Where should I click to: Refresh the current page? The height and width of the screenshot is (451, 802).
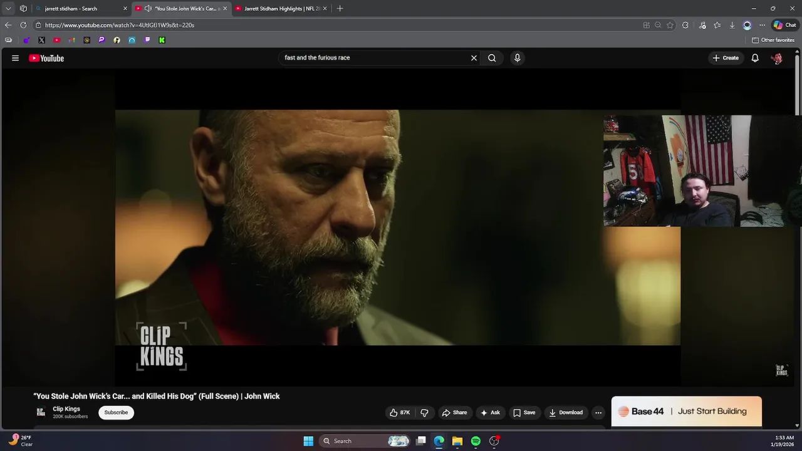(23, 25)
